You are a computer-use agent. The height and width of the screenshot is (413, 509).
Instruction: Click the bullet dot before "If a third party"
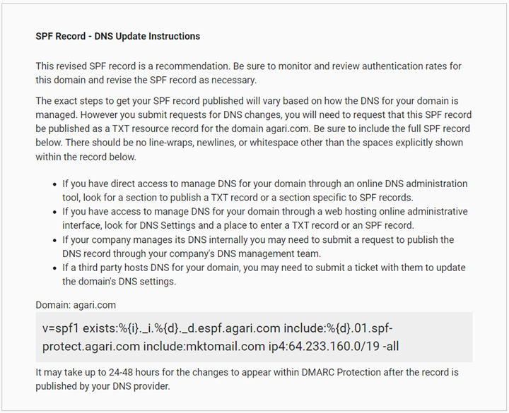point(55,268)
